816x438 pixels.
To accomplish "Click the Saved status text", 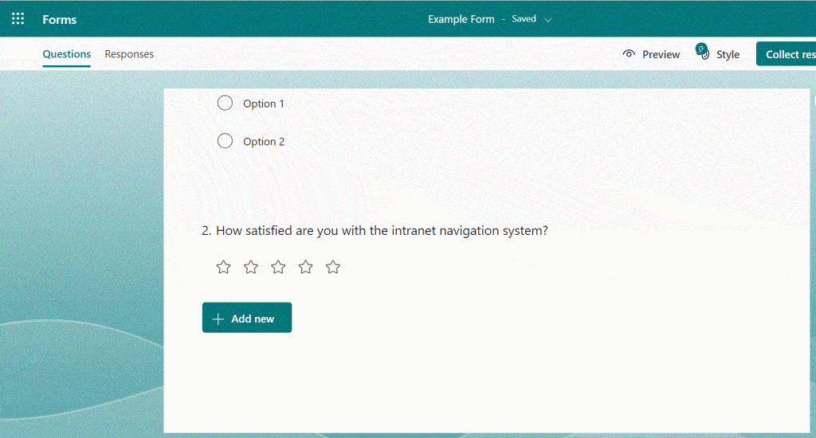I will click(x=524, y=19).
